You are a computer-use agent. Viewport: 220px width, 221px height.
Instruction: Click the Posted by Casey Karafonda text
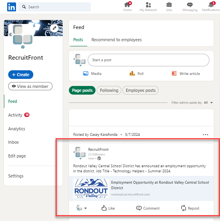[95, 135]
